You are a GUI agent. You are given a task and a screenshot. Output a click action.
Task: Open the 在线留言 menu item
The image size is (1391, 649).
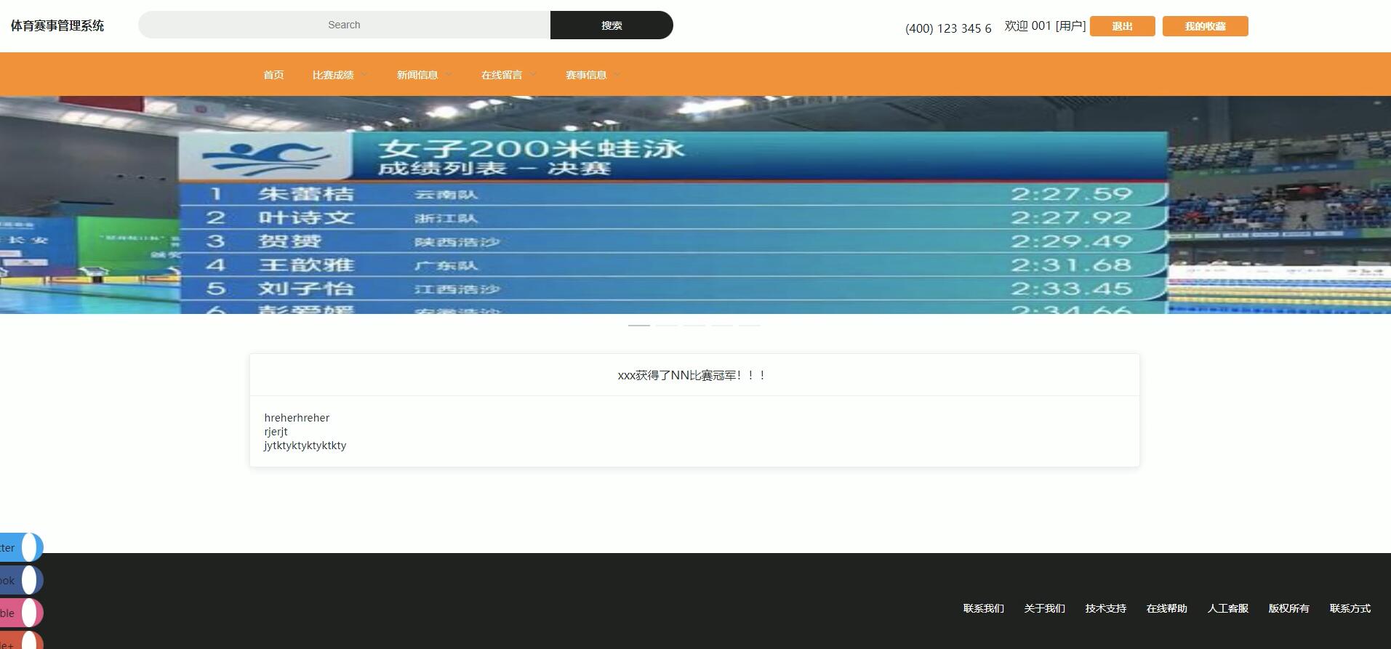tap(502, 75)
